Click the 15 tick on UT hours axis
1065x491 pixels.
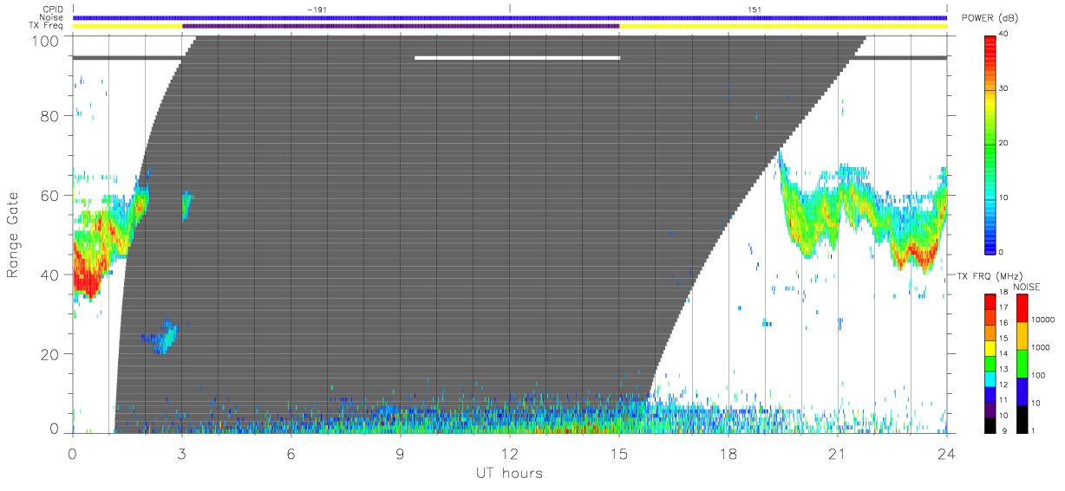[x=619, y=453]
